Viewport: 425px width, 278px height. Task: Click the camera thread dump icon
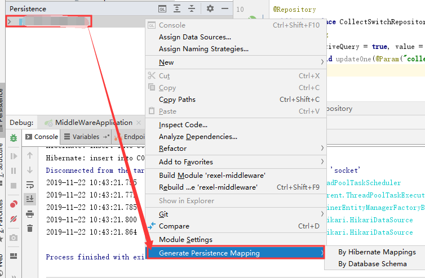[14, 237]
